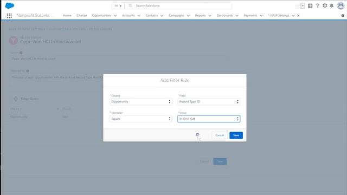Expand the Reports tab chevron

(x=210, y=16)
